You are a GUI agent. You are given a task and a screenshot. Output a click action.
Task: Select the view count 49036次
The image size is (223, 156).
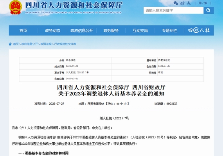coord(172,104)
